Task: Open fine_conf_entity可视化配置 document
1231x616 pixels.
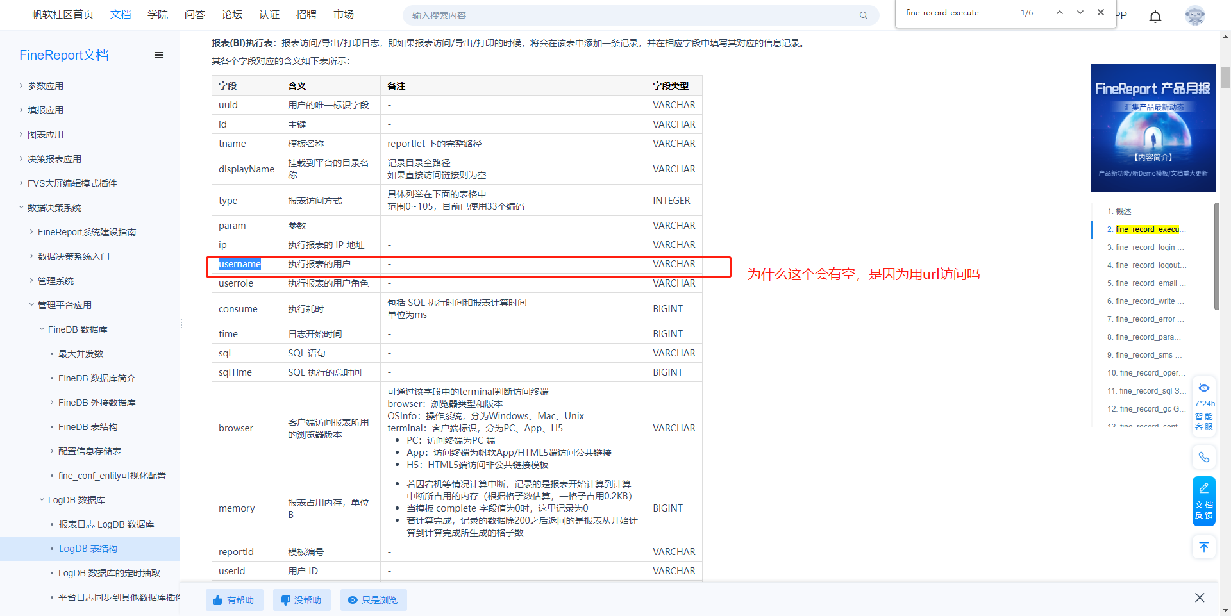Action: coord(112,476)
